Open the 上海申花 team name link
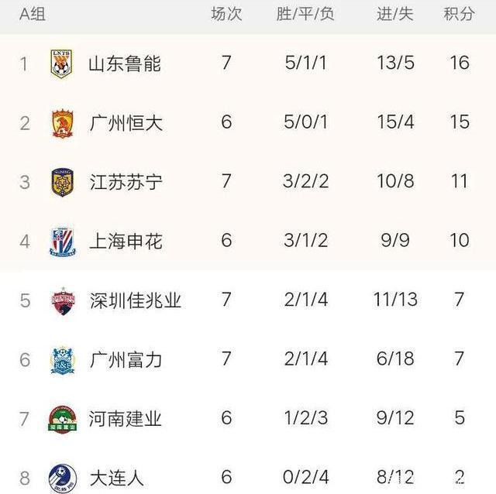496x494 pixels. (126, 241)
